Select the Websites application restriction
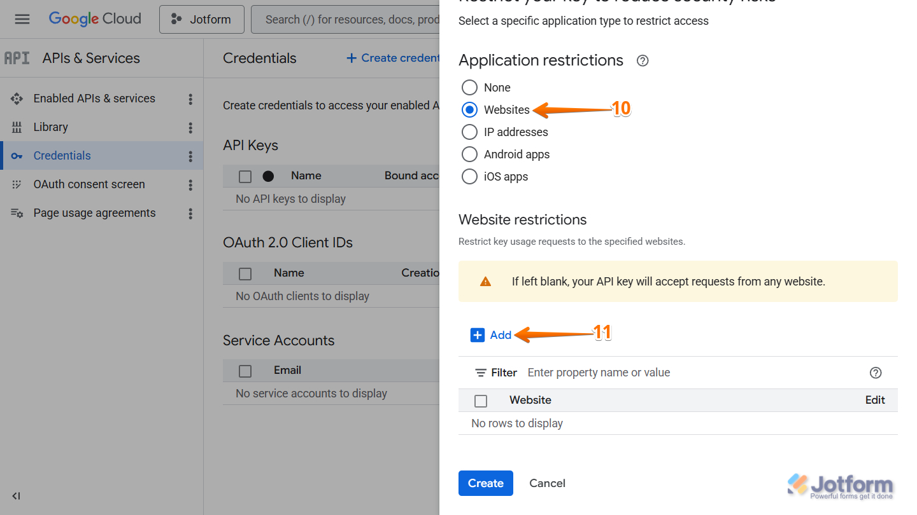This screenshot has width=917, height=515. pyautogui.click(x=469, y=109)
